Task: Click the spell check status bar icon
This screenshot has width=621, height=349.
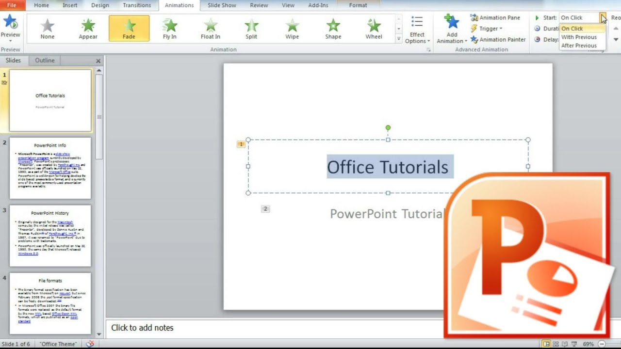Action: [90, 344]
